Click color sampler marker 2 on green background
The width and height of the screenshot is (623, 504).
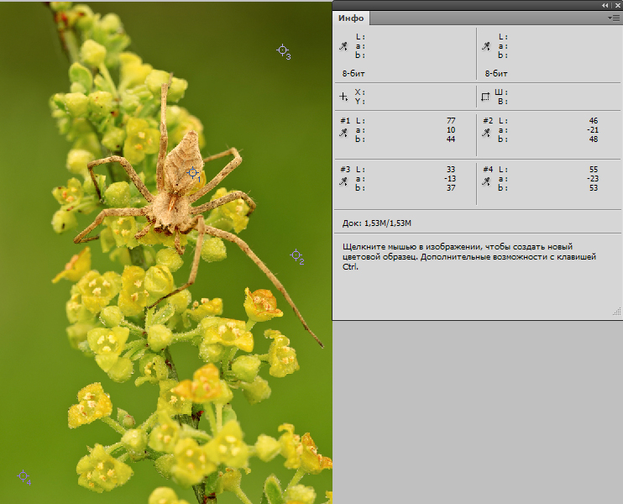tap(296, 255)
